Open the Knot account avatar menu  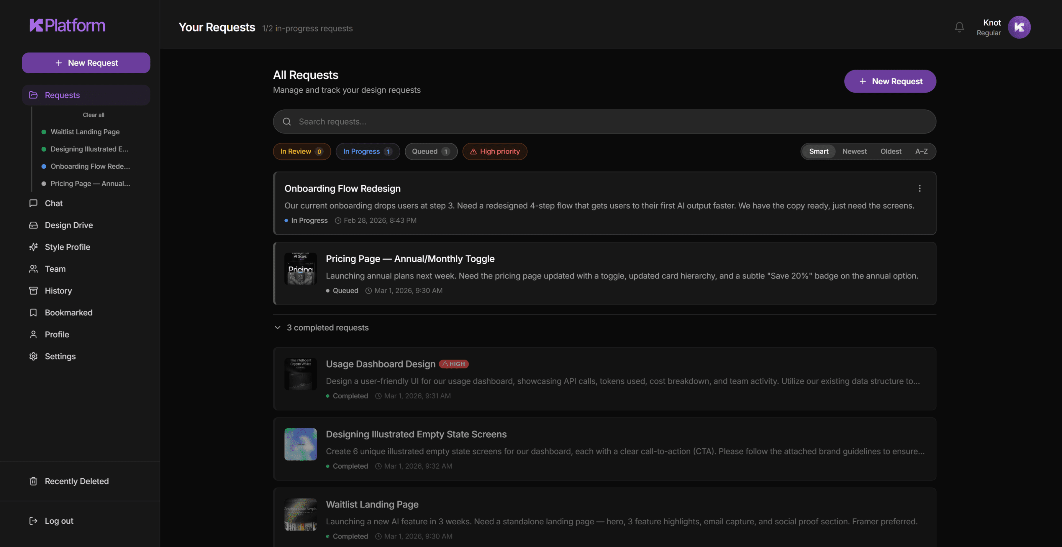click(1019, 27)
